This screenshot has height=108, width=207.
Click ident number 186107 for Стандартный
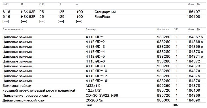[193, 12]
